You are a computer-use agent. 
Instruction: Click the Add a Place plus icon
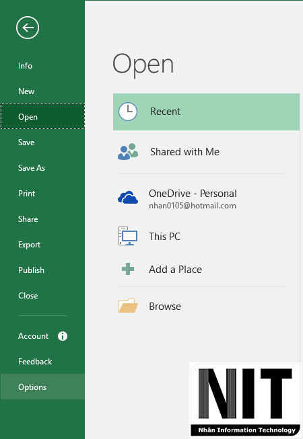pyautogui.click(x=128, y=269)
